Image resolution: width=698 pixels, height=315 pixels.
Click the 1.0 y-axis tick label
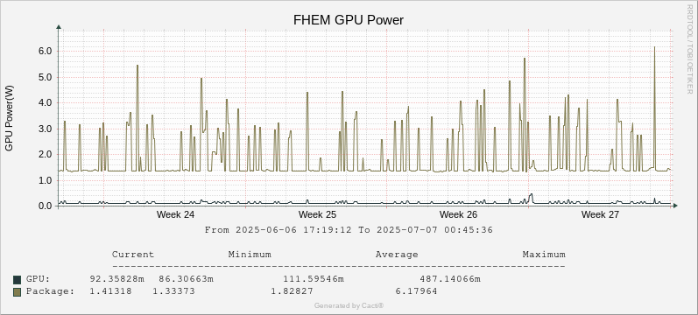[x=46, y=180]
